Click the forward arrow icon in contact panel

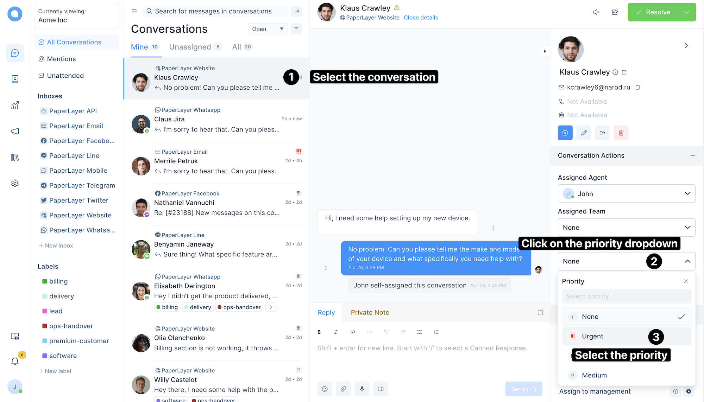602,132
